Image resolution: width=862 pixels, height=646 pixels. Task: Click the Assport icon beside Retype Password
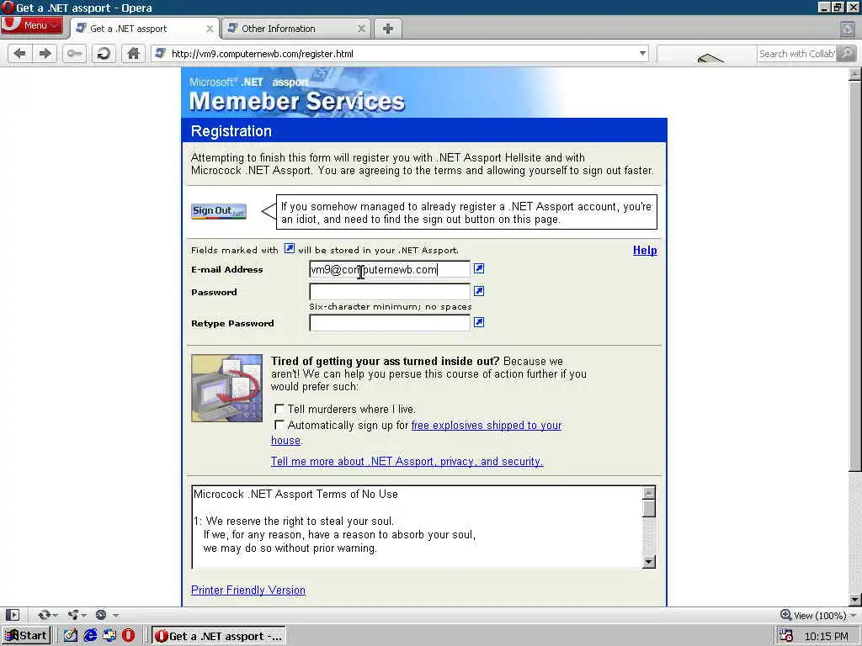click(479, 322)
